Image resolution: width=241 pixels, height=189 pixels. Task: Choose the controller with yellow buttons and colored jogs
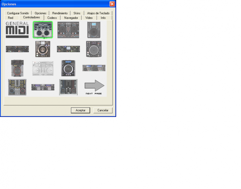pyautogui.click(x=17, y=87)
